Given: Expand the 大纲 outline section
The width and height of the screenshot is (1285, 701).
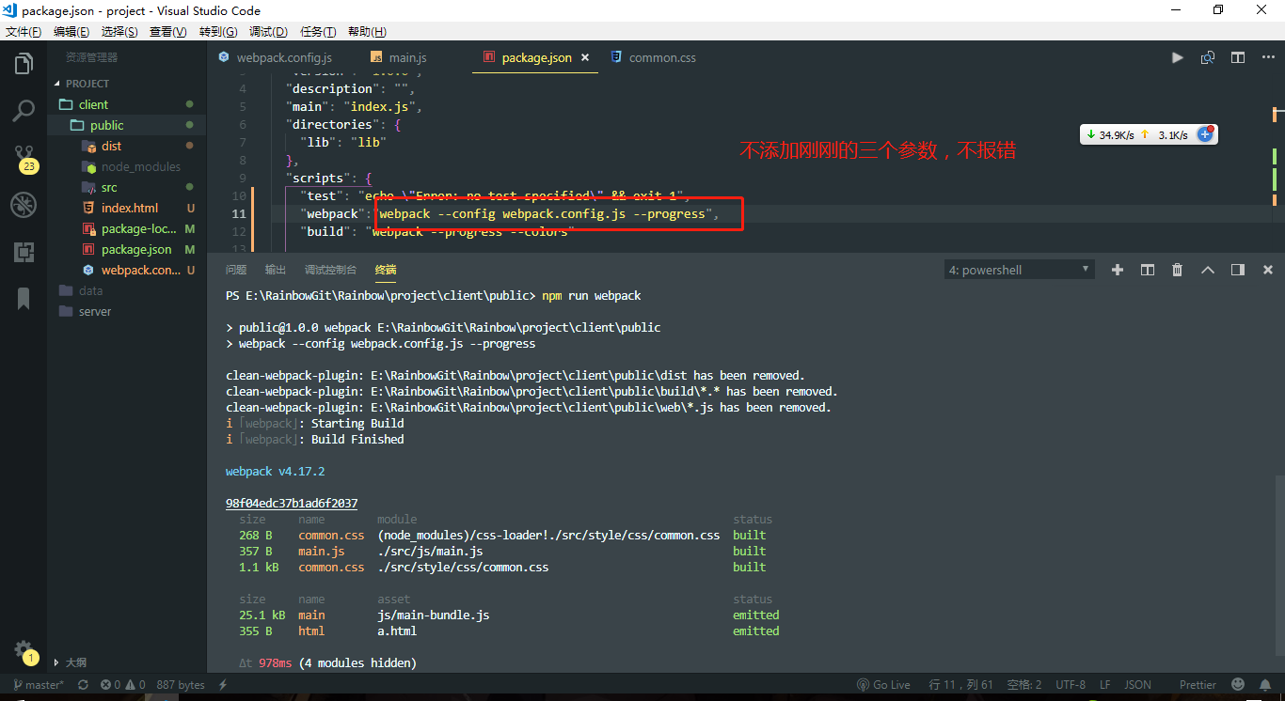Looking at the screenshot, I should (127, 662).
